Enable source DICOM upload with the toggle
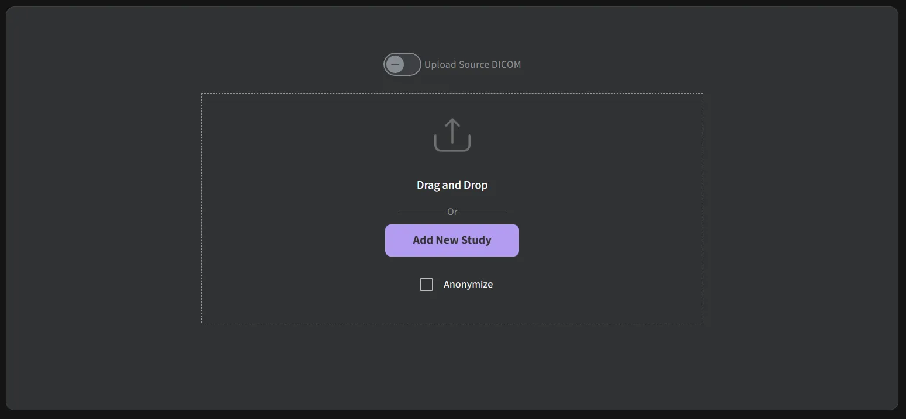 pyautogui.click(x=402, y=64)
